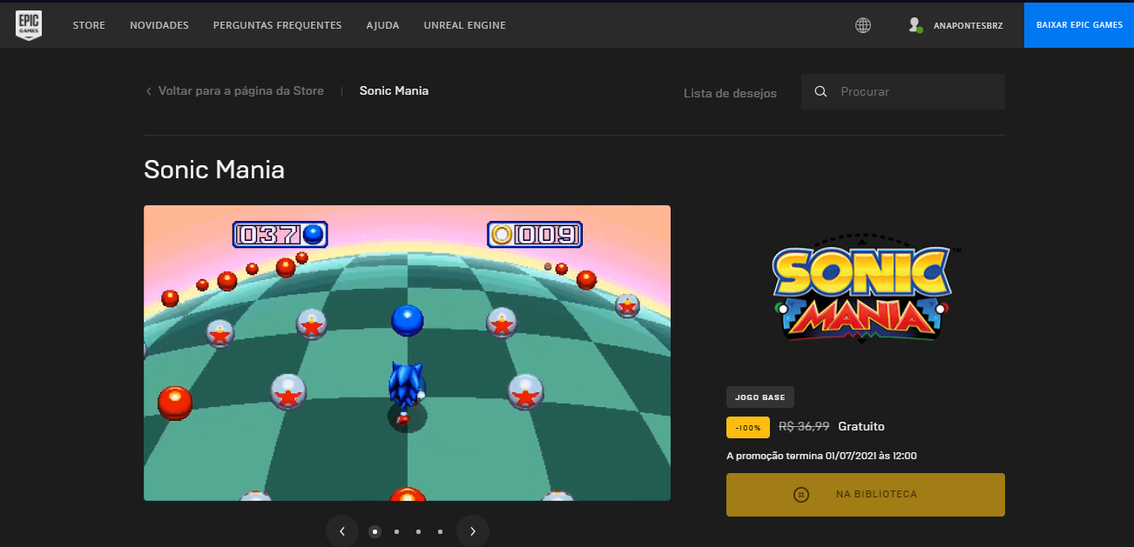Select the first carousel dot
Image resolution: width=1134 pixels, height=547 pixels.
[375, 531]
